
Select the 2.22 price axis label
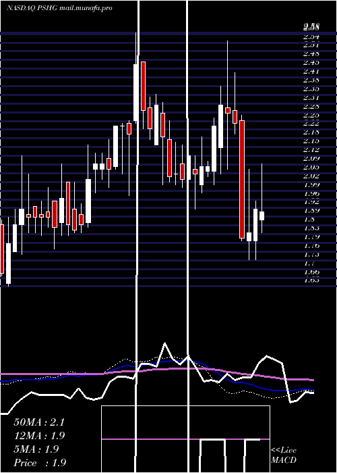pos(311,123)
